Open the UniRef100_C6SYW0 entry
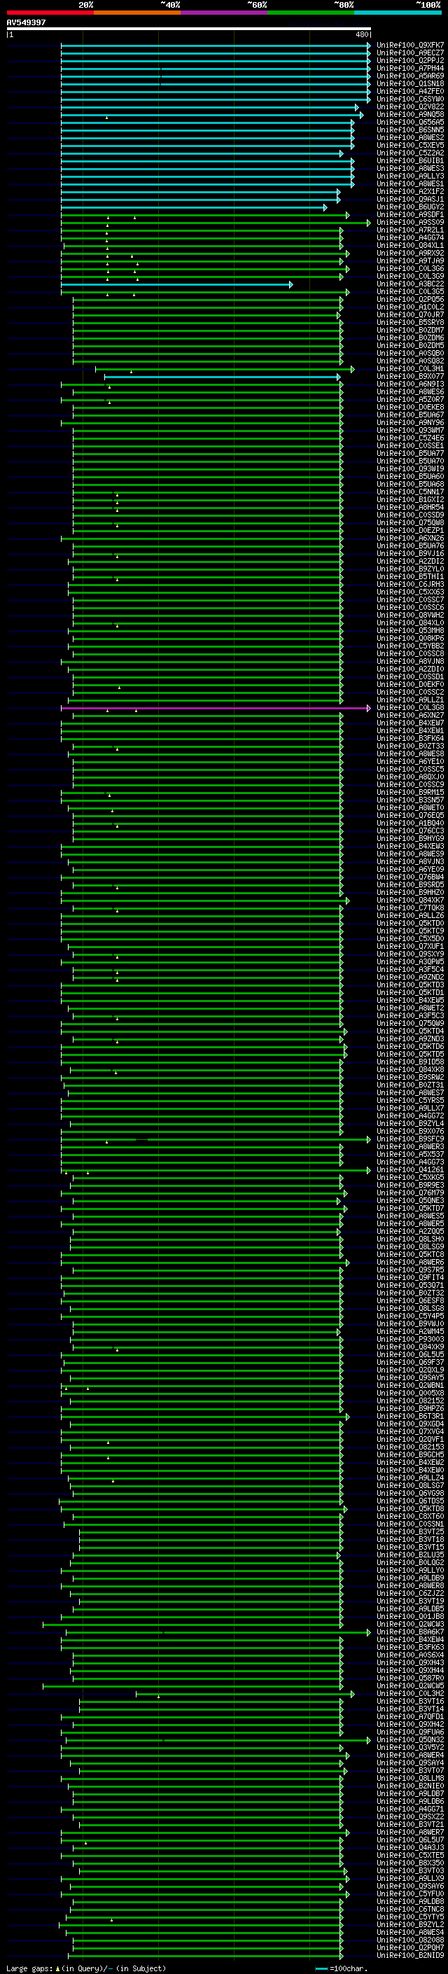Image resolution: width=448 pixels, height=1974 pixels. click(409, 99)
